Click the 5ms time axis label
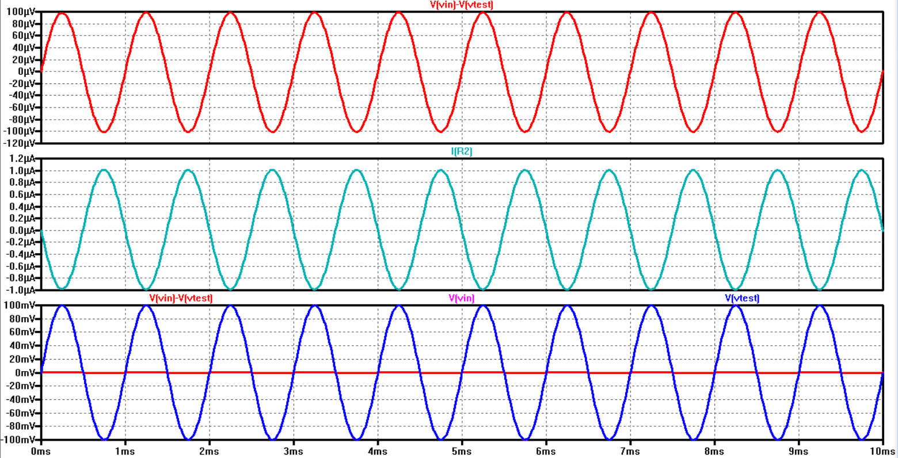 tap(462, 452)
